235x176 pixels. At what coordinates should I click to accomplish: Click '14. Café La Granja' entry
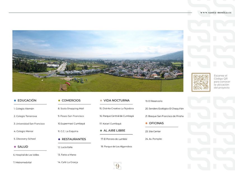coord(68,162)
